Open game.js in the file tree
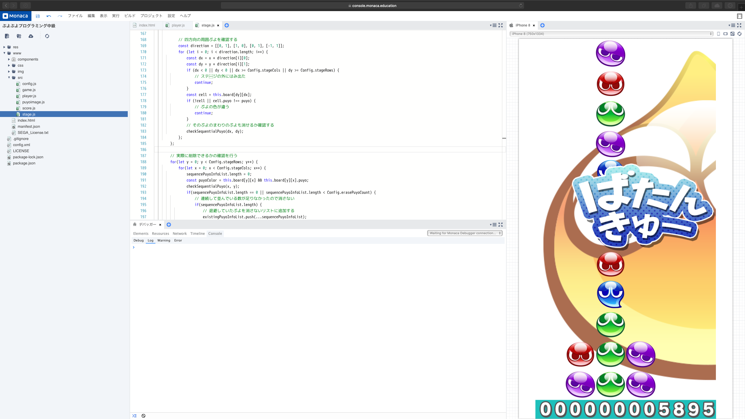This screenshot has width=745, height=419. click(29, 90)
